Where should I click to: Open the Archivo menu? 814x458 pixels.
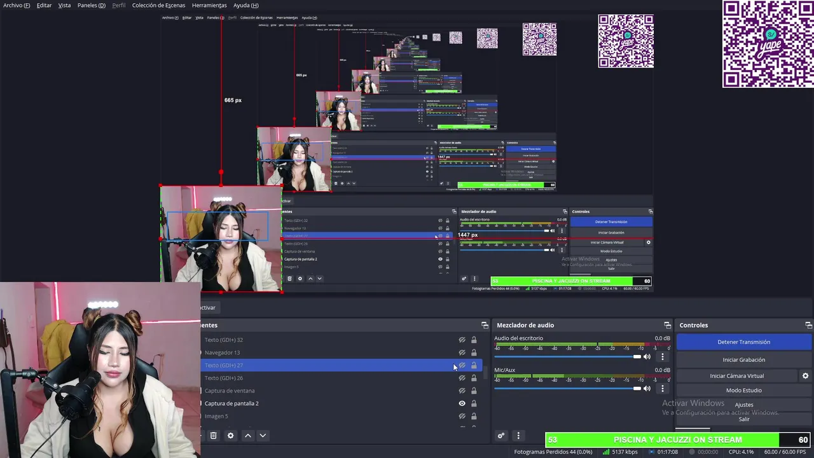point(17,5)
